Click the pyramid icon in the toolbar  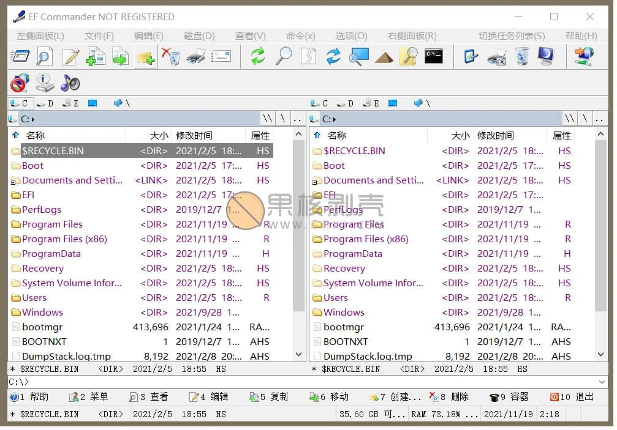[x=384, y=57]
